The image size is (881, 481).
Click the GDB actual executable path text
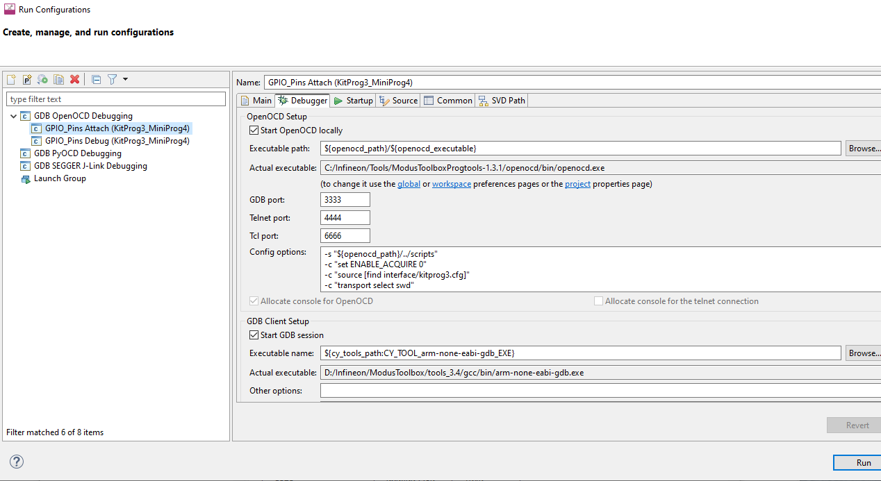click(454, 373)
